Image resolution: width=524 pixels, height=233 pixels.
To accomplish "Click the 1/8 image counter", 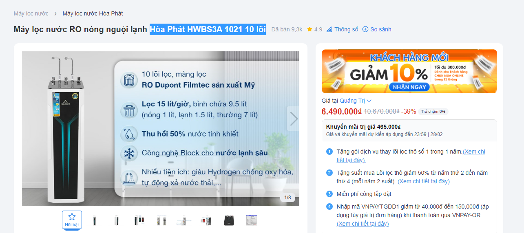I will coord(288,198).
